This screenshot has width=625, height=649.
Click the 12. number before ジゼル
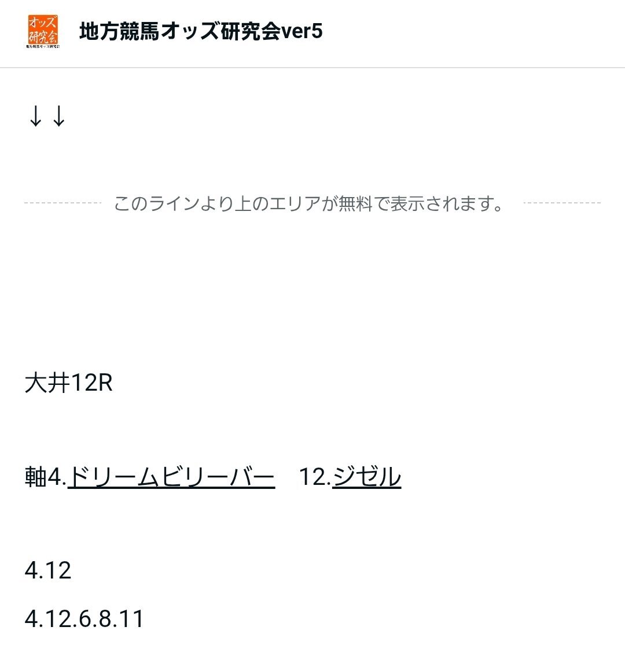click(x=315, y=477)
